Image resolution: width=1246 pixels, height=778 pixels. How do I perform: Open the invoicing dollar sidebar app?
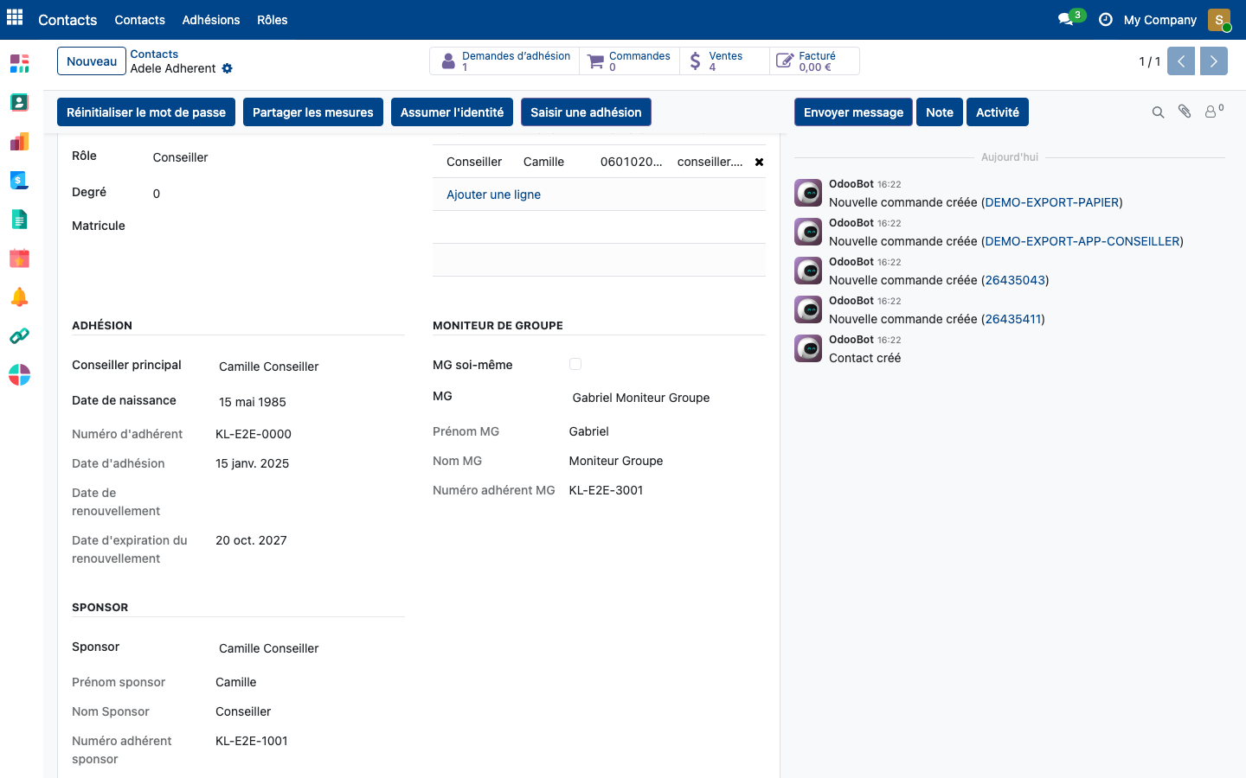coord(19,180)
